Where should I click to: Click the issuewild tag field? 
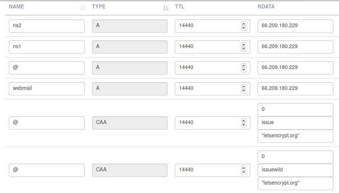295,170
